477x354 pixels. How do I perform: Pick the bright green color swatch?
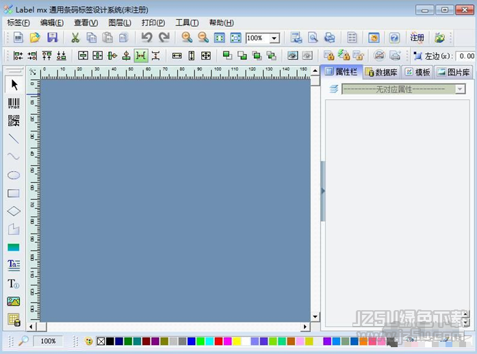point(200,341)
